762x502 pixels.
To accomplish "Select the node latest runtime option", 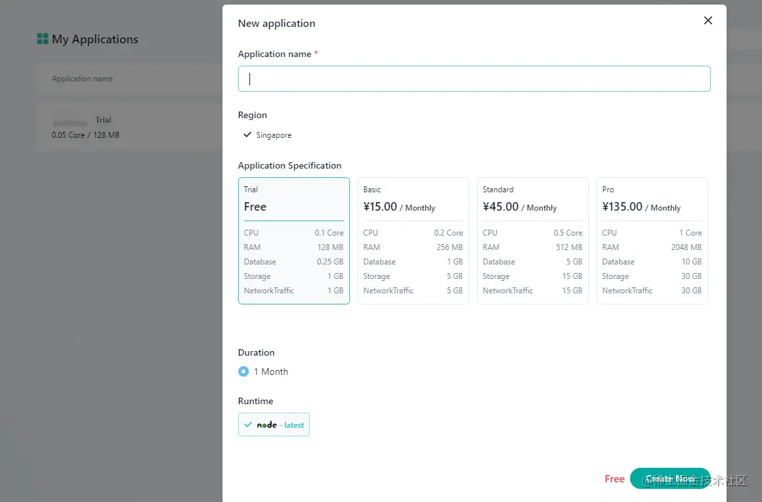I will pos(274,425).
